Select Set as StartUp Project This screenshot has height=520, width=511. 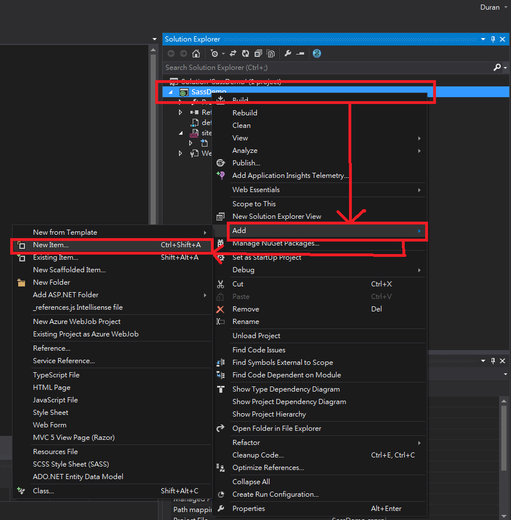click(x=267, y=257)
